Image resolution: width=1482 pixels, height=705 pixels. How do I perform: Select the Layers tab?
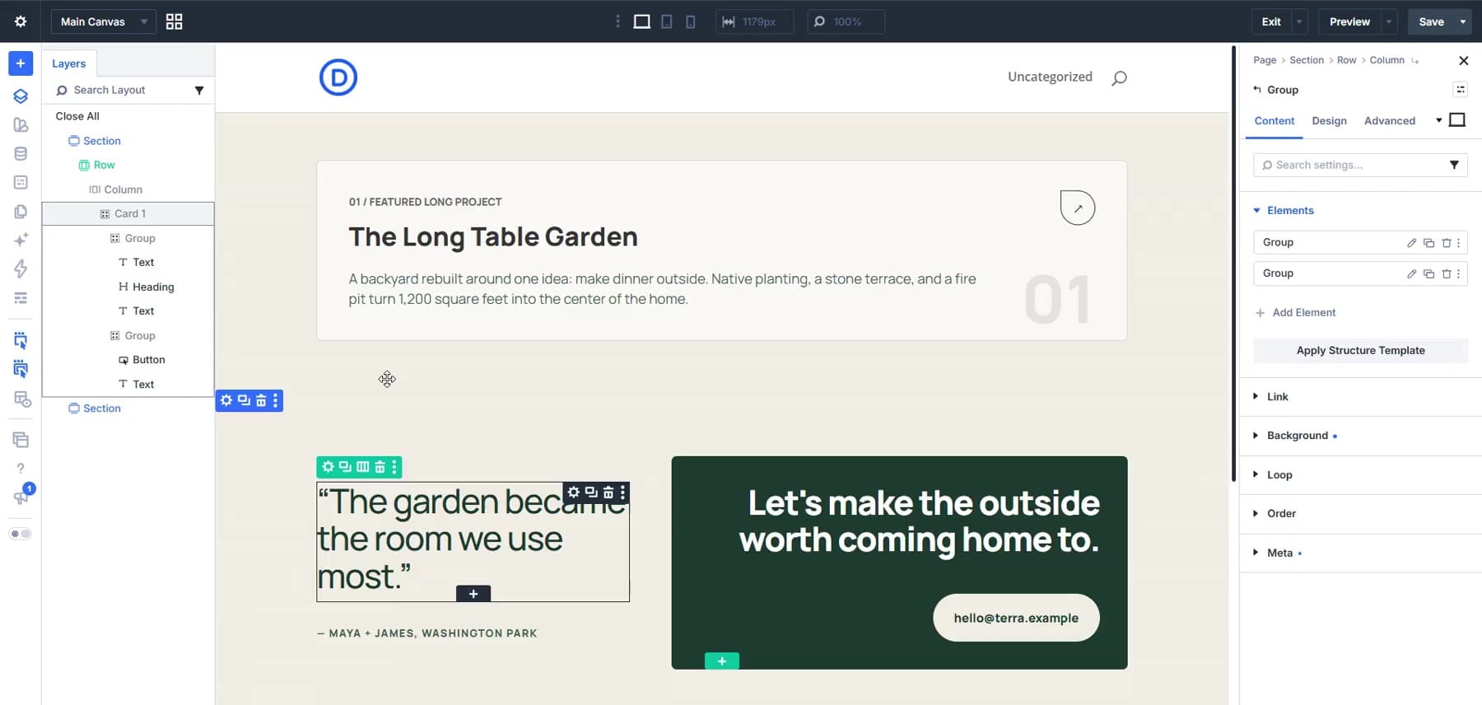tap(69, 63)
